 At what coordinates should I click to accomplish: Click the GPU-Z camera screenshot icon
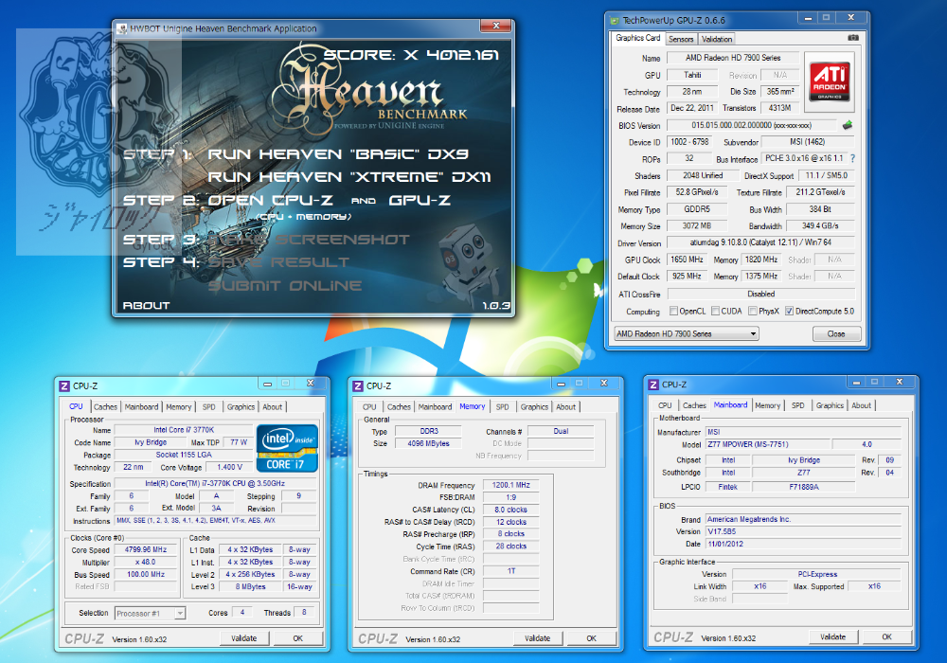tap(853, 38)
